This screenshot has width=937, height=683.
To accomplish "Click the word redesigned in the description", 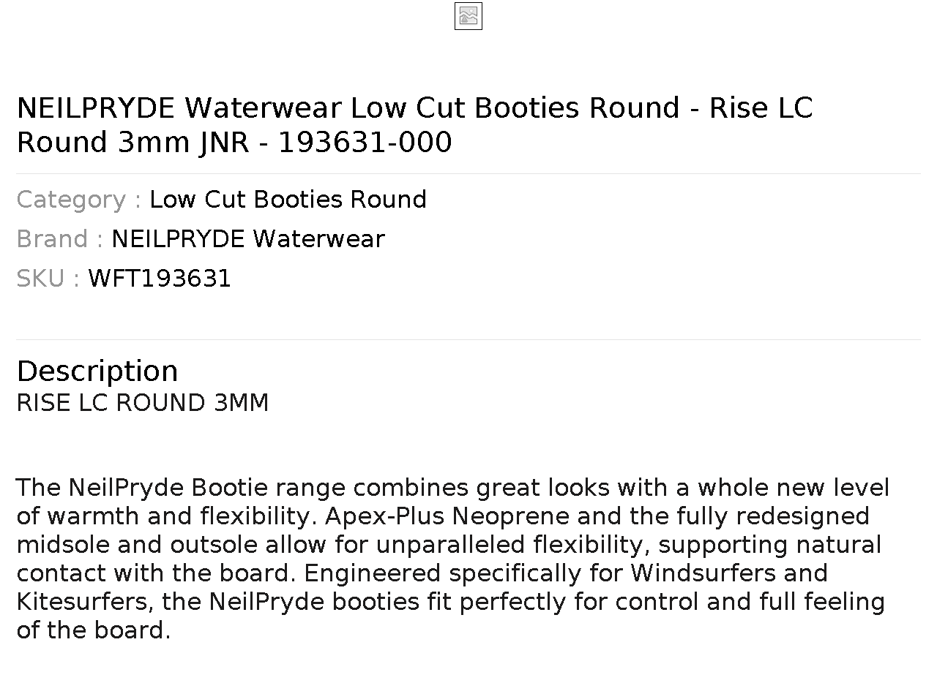I will (803, 516).
